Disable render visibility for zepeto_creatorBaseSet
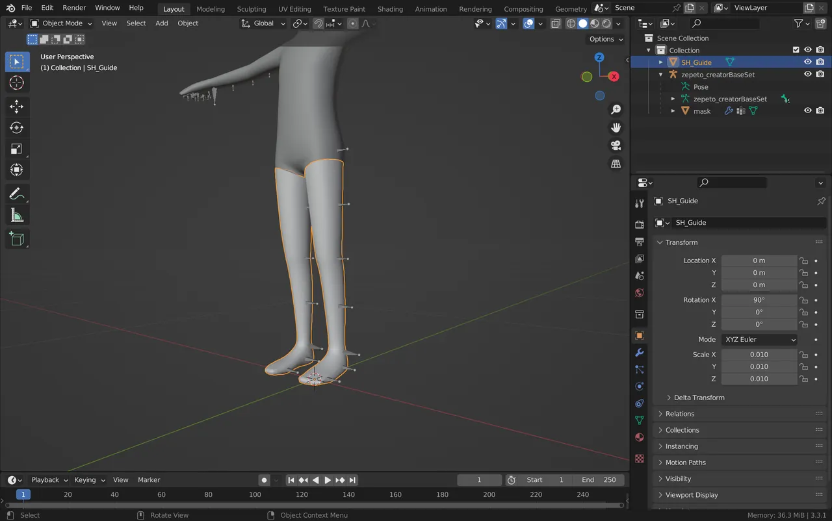The image size is (832, 521). [820, 74]
